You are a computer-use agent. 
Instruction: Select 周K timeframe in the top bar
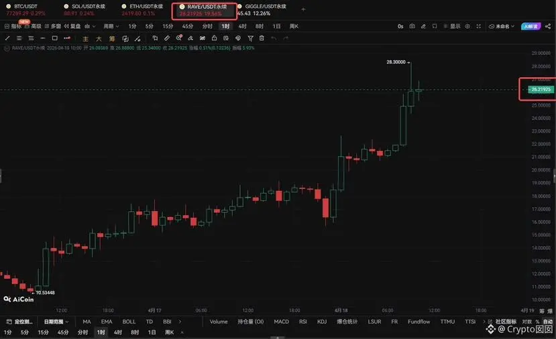coord(294,26)
